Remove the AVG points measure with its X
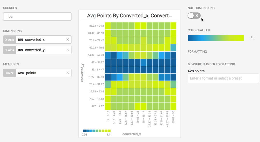260x142 pixels. (68, 73)
